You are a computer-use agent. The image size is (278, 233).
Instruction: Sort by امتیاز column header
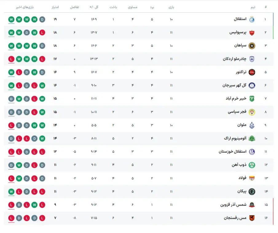[56, 7]
